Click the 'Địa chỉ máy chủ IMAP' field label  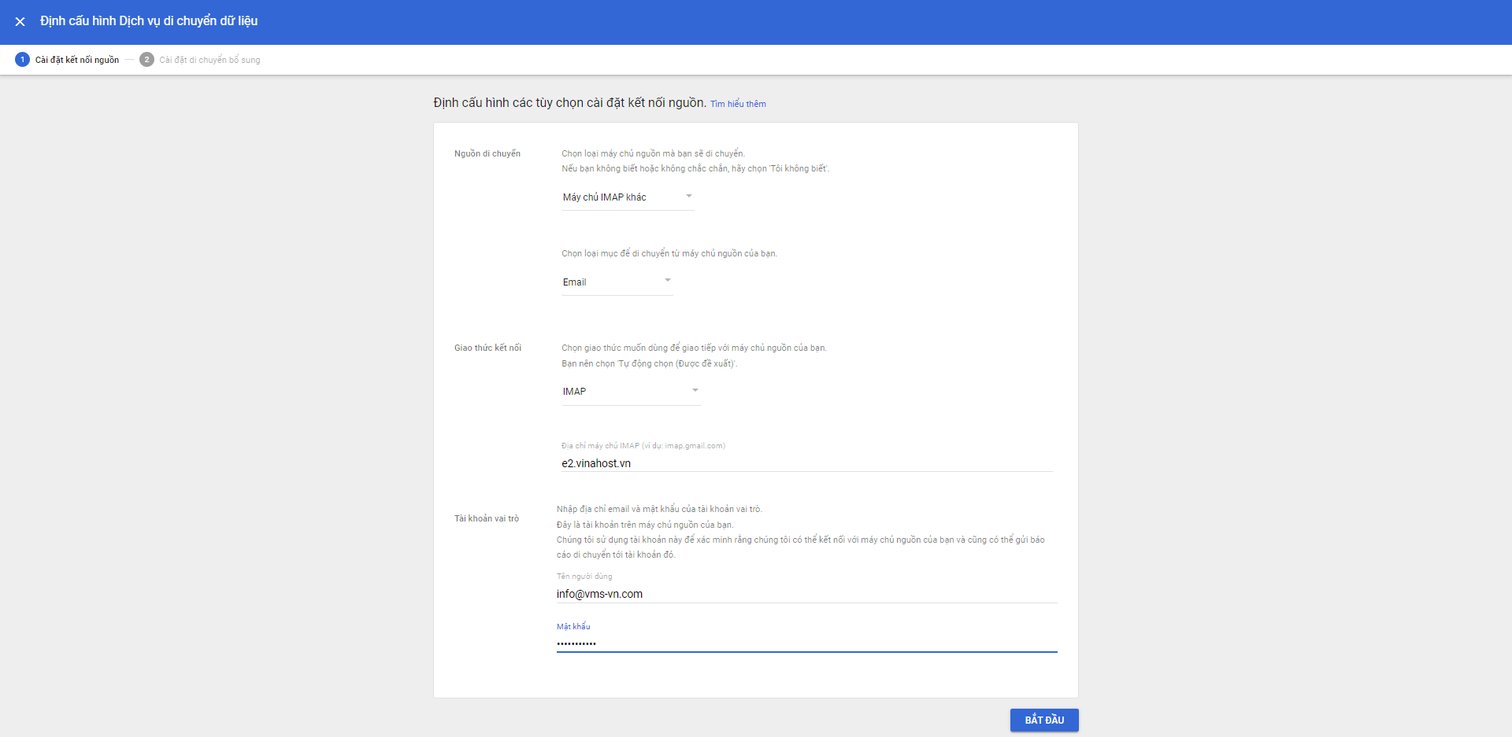[643, 446]
